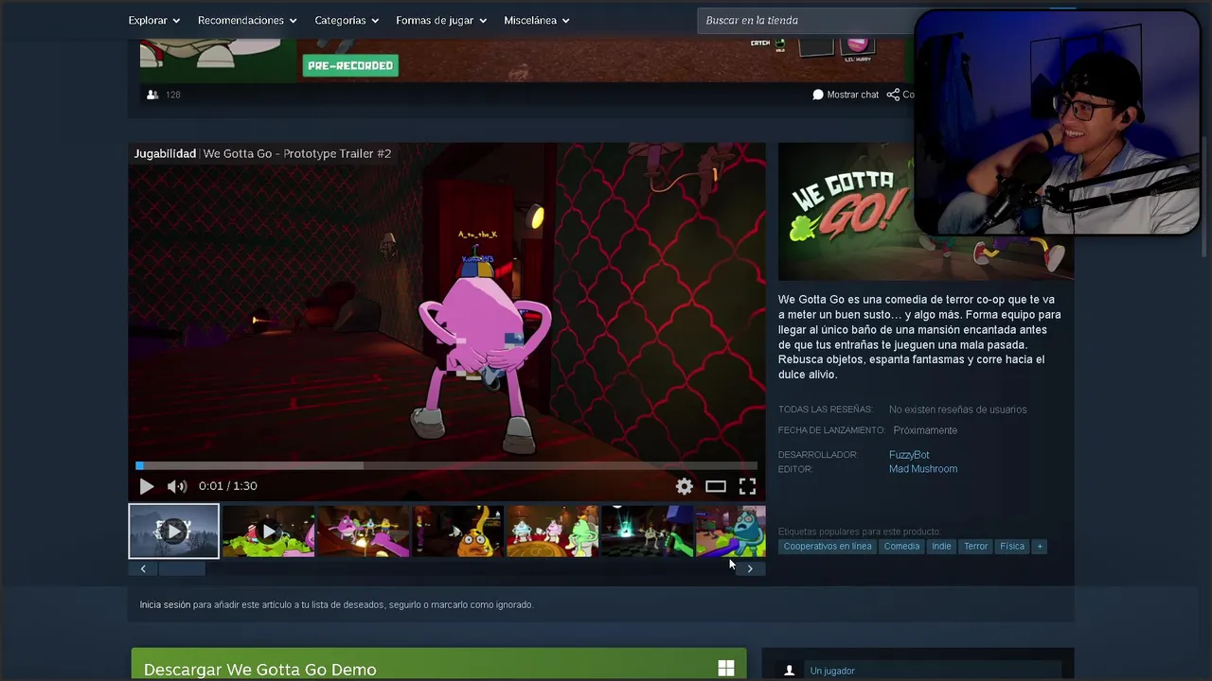
Task: Click the PRE-RECORDED badge on the broadcast
Action: (350, 65)
